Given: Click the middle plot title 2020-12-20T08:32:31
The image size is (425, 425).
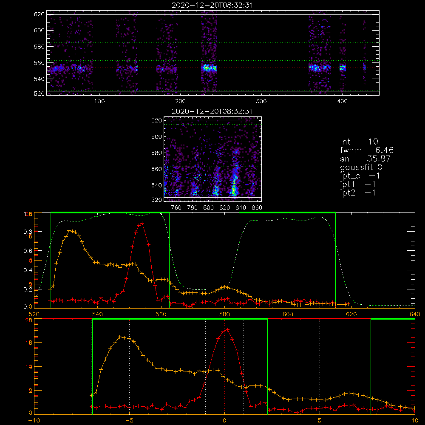Looking at the screenshot, I should tap(212, 111).
